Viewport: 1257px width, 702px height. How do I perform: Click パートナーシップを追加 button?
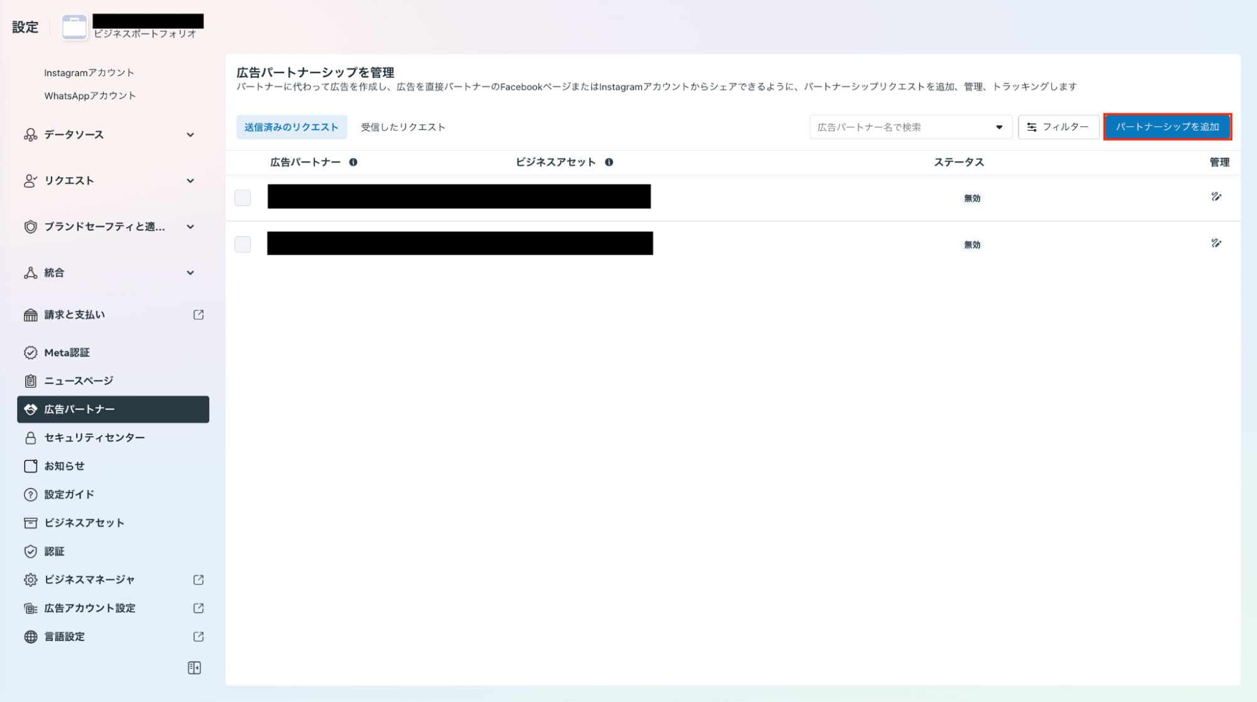1167,127
